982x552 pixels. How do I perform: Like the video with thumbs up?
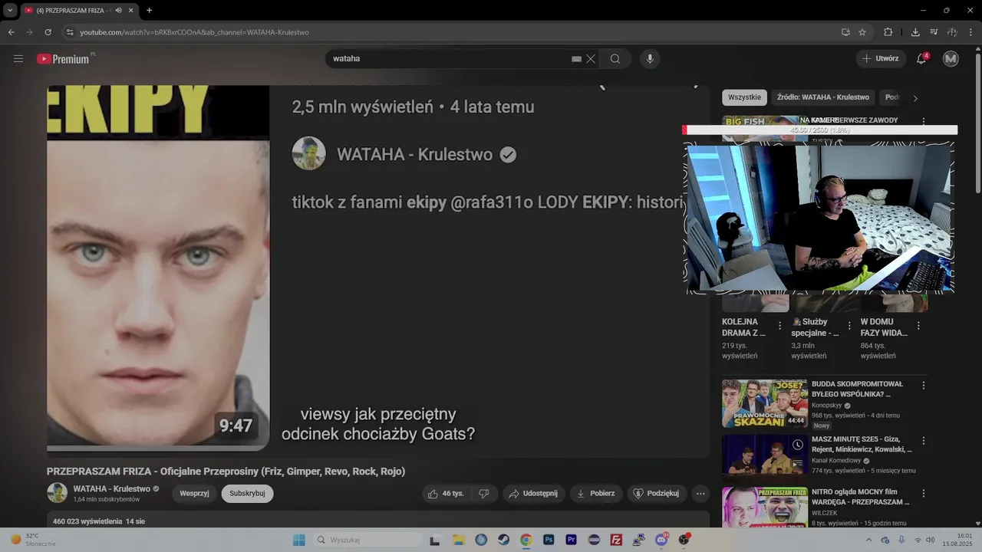coord(447,493)
